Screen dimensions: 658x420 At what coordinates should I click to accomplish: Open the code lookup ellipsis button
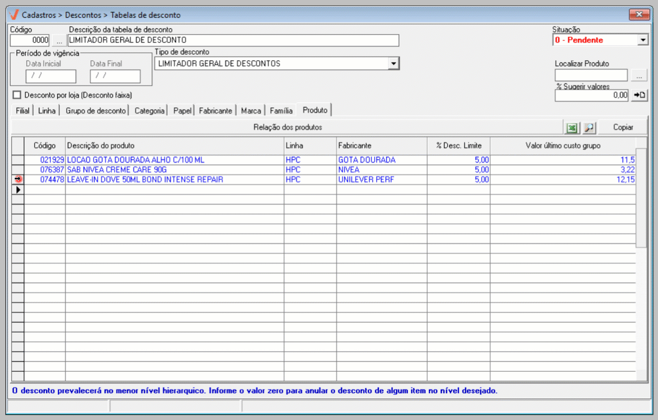click(x=59, y=40)
